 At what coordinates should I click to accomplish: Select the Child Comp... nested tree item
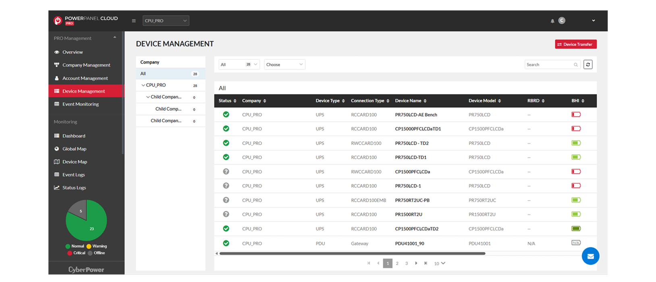pos(168,109)
